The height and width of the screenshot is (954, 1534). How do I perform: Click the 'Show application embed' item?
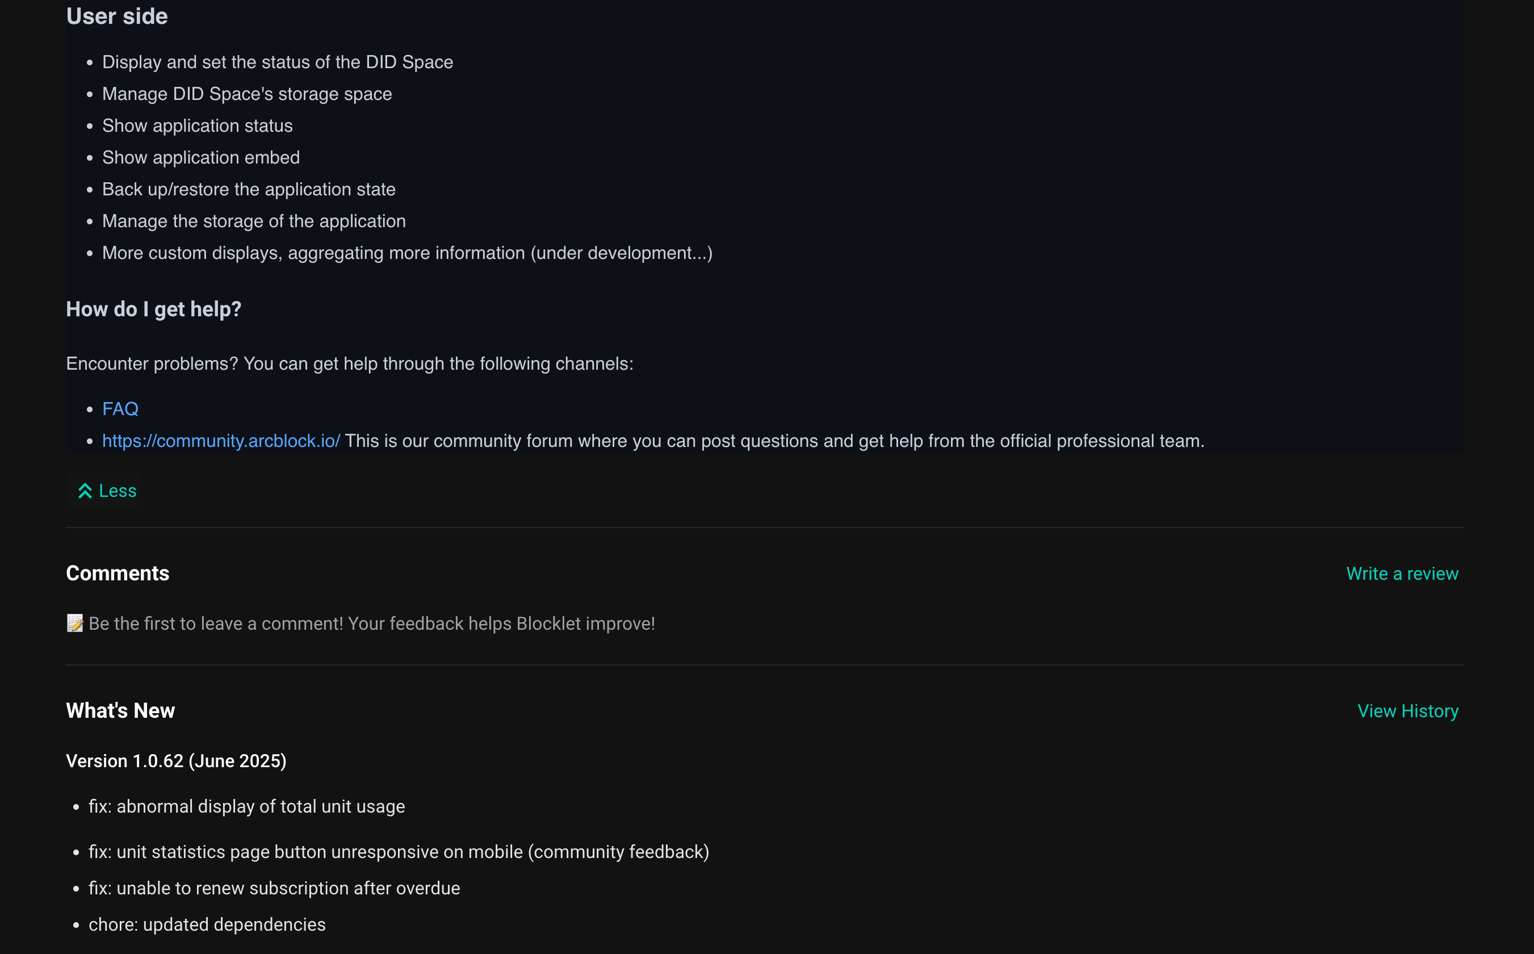coord(200,157)
